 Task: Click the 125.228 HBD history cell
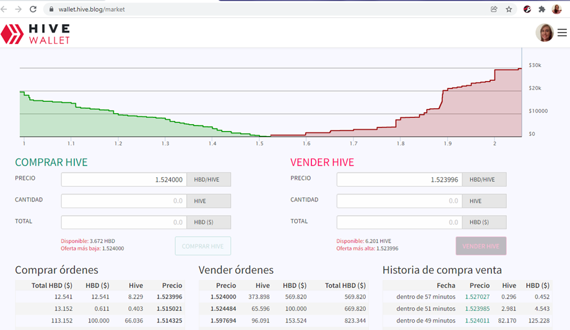pyautogui.click(x=538, y=321)
